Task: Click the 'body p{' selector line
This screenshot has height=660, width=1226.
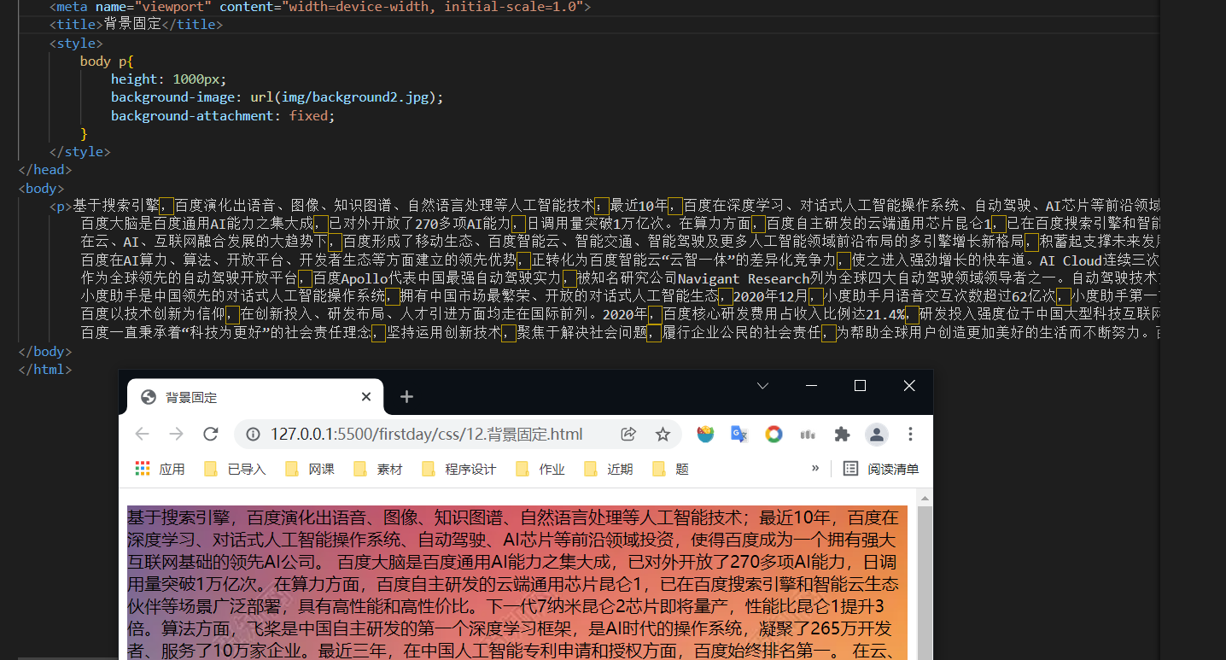Action: [107, 61]
